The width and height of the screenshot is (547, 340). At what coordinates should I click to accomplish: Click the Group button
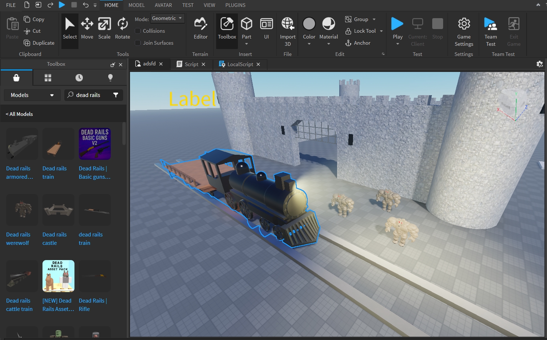pos(357,19)
